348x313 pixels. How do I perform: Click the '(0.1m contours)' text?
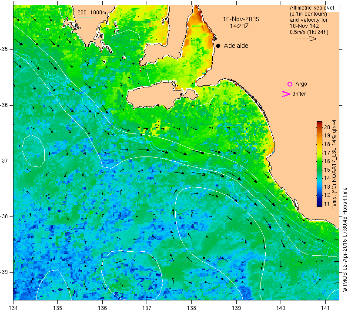(x=308, y=14)
